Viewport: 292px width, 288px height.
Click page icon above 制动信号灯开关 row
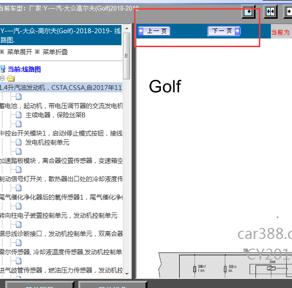point(18,170)
